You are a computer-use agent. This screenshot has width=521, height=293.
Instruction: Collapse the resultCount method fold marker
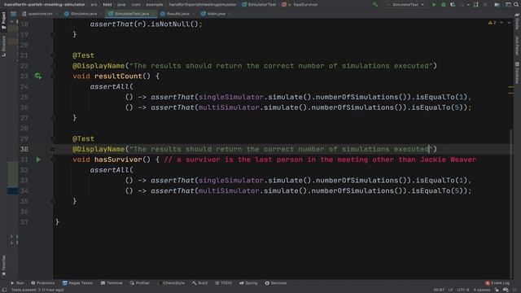coord(52,76)
